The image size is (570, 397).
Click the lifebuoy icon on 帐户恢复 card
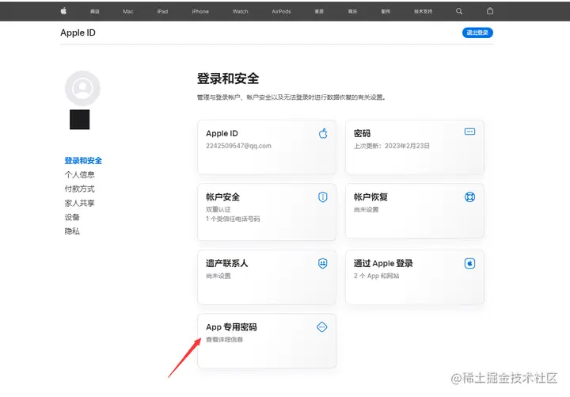point(469,197)
